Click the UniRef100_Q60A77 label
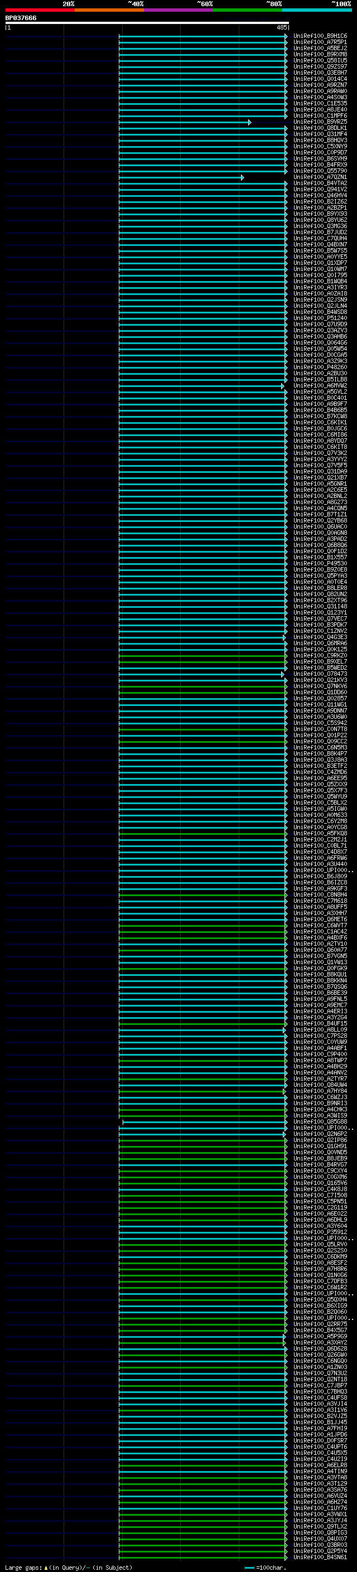Viewport: 357px width, 1572px height. (320, 950)
